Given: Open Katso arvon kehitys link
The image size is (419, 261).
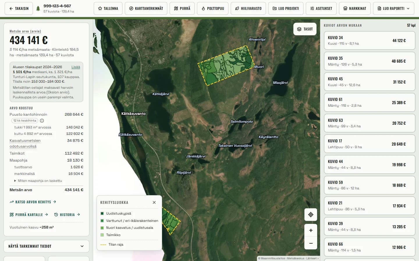Looking at the screenshot, I should [x=33, y=202].
